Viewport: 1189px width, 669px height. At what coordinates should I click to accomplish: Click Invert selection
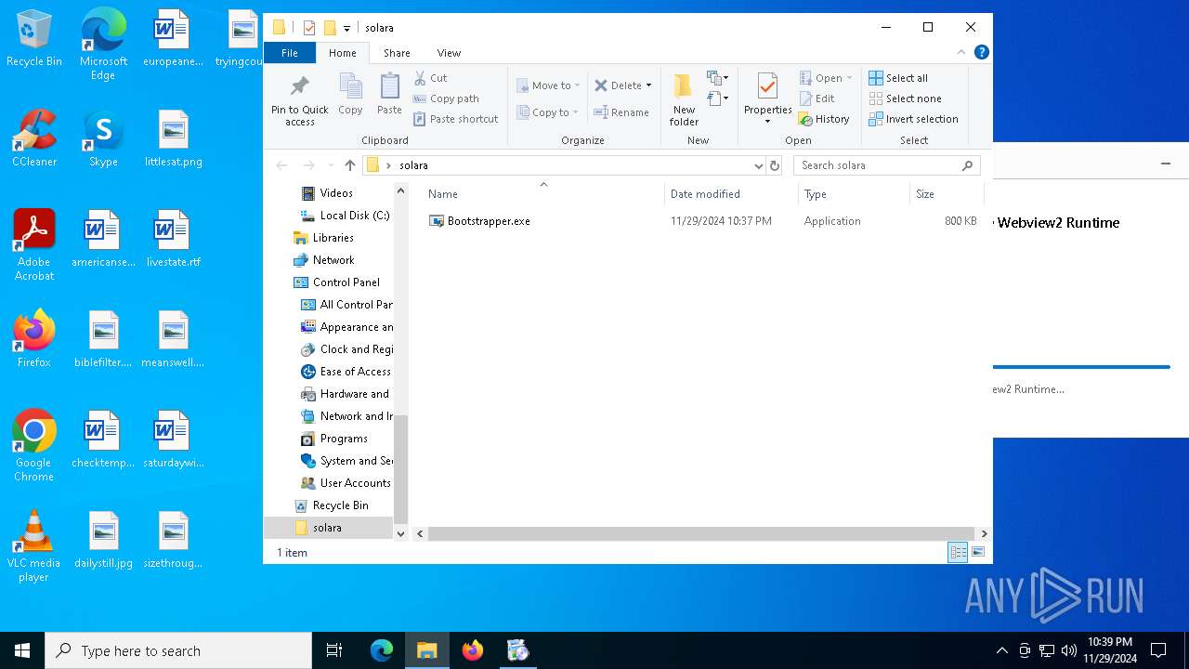pyautogui.click(x=913, y=119)
